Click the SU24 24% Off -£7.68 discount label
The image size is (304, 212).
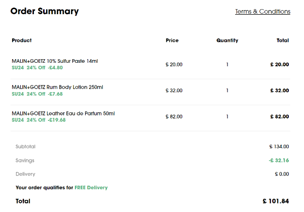pos(37,94)
